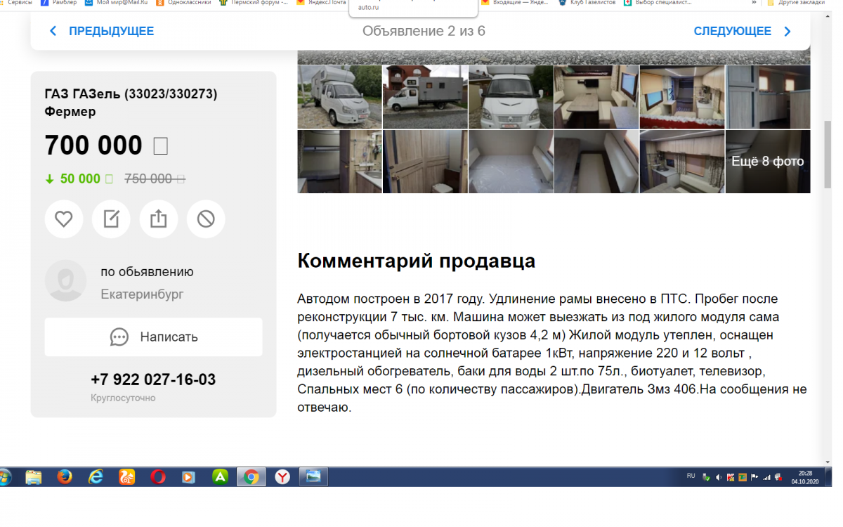843x527 pixels.
Task: Open Yandex Browser from the taskbar
Action: coord(282,477)
